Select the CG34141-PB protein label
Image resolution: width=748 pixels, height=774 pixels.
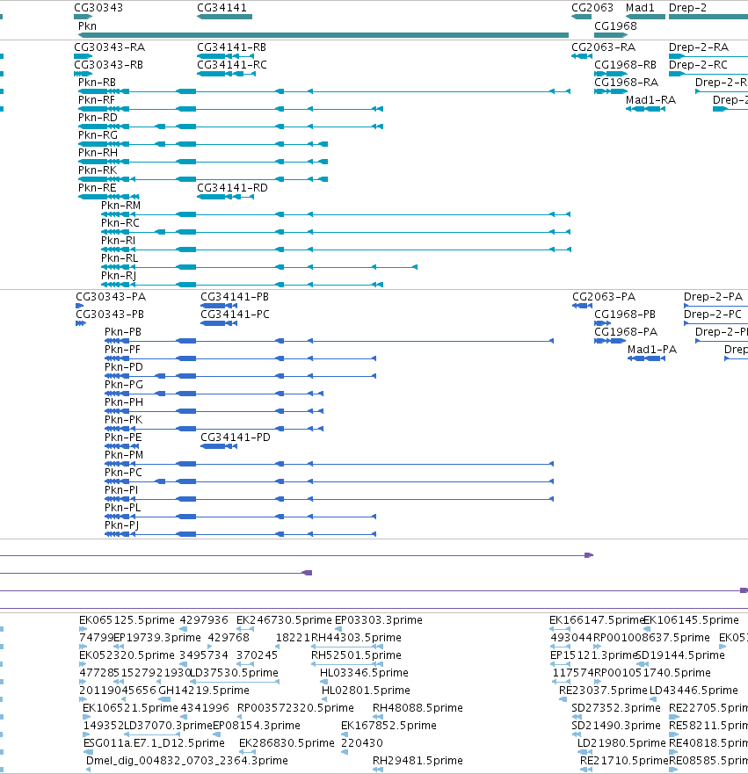click(x=235, y=297)
